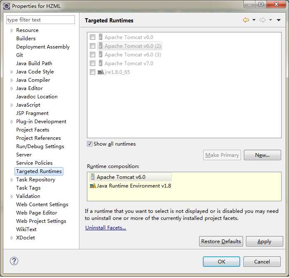Click Tomcat icon in Runtime composition
The width and height of the screenshot is (289, 278).
pos(93,177)
